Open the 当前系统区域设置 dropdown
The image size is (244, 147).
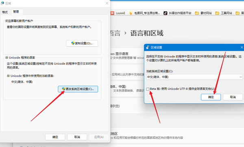coord(194,77)
